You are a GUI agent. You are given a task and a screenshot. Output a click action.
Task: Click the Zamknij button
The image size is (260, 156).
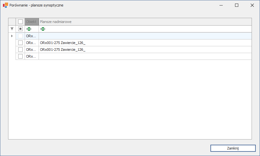pos(233,148)
